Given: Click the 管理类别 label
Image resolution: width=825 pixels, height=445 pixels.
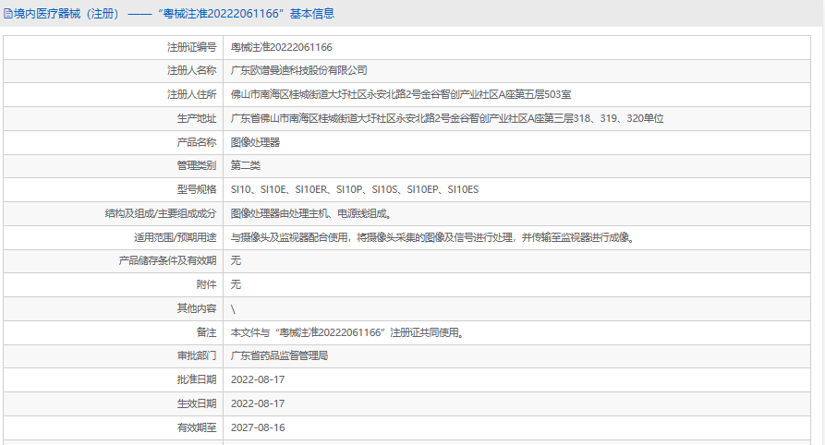Looking at the screenshot, I should (x=196, y=165).
